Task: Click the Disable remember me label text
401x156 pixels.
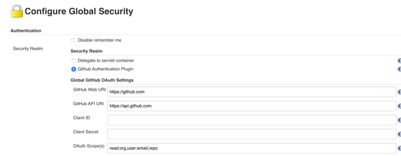Action: [x=99, y=40]
